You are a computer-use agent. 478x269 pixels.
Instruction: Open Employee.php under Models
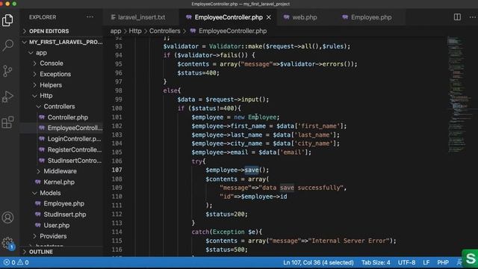63,204
